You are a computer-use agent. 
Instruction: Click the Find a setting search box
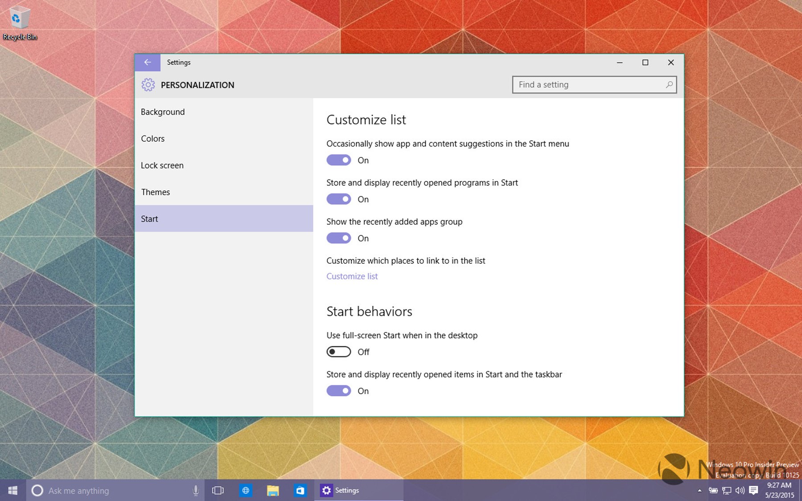(588, 85)
